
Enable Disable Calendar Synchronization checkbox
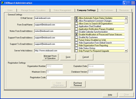(76, 32)
